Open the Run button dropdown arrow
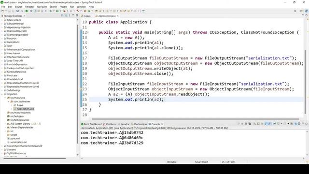This screenshot has height=174, width=309. (x=60, y=11)
